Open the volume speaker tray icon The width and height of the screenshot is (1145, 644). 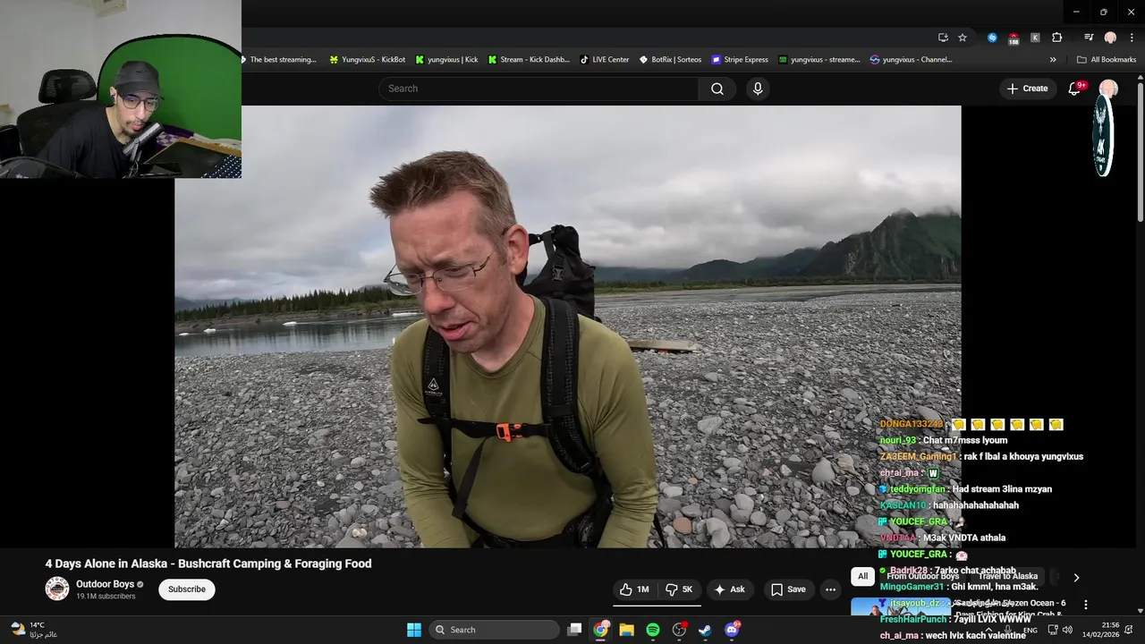click(x=1067, y=630)
